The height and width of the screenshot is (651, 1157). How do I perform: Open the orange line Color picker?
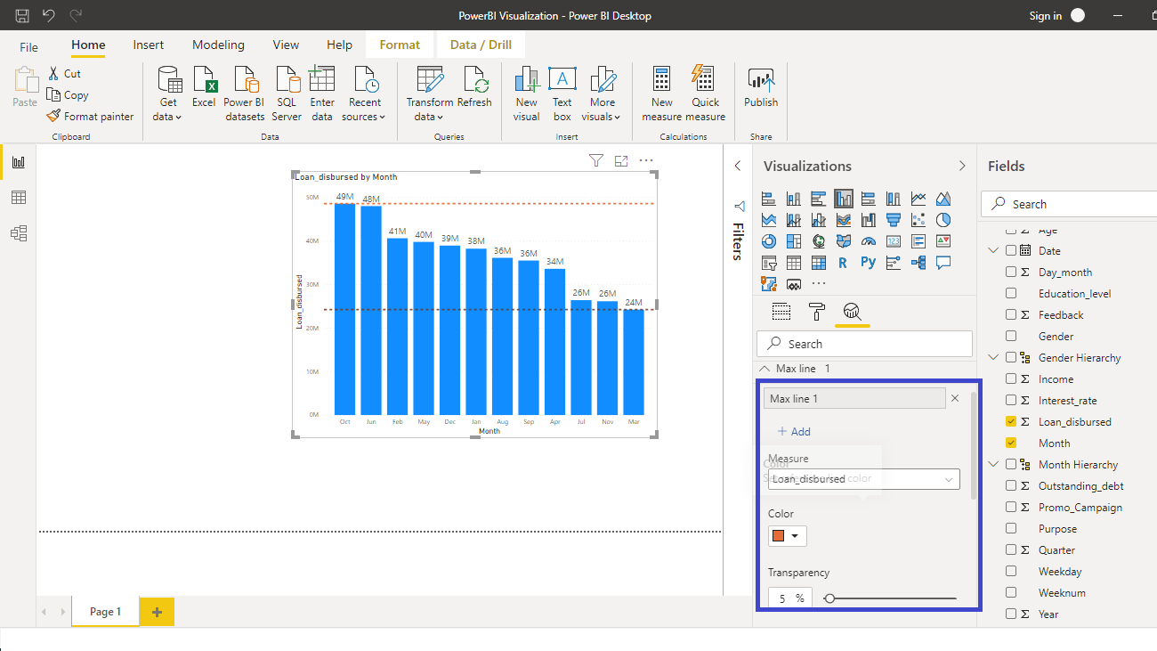click(x=787, y=536)
